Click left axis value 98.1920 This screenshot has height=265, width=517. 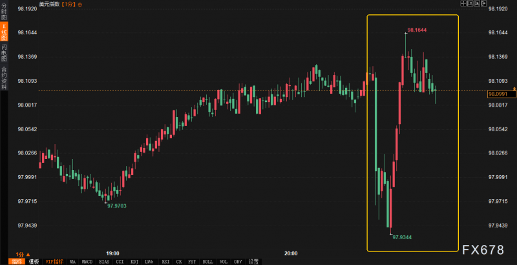tap(27, 8)
